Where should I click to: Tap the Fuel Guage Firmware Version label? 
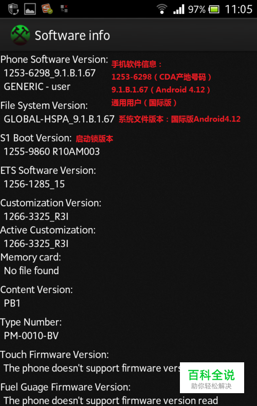(66, 387)
